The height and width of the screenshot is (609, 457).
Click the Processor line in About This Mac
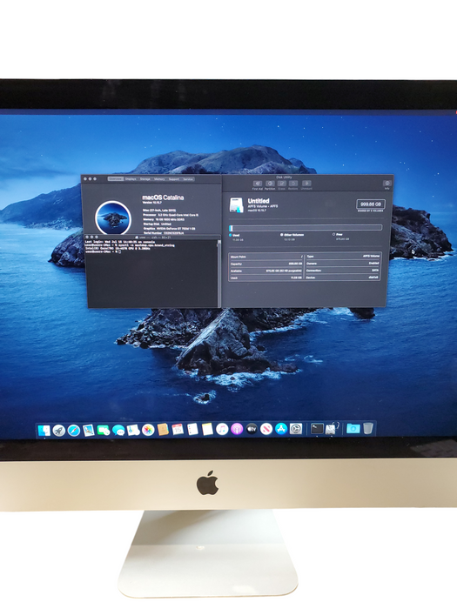tap(171, 215)
